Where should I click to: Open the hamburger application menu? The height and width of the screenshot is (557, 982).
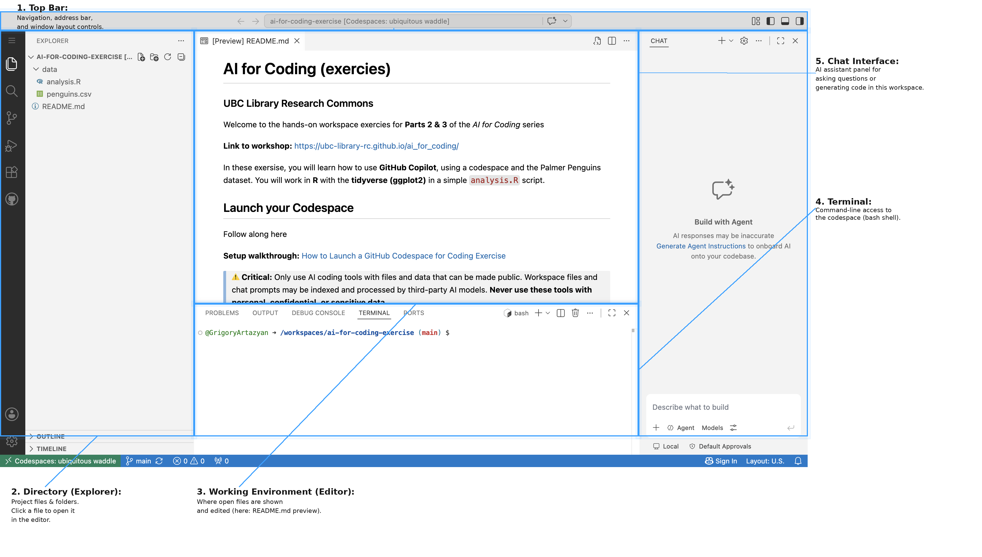point(12,40)
